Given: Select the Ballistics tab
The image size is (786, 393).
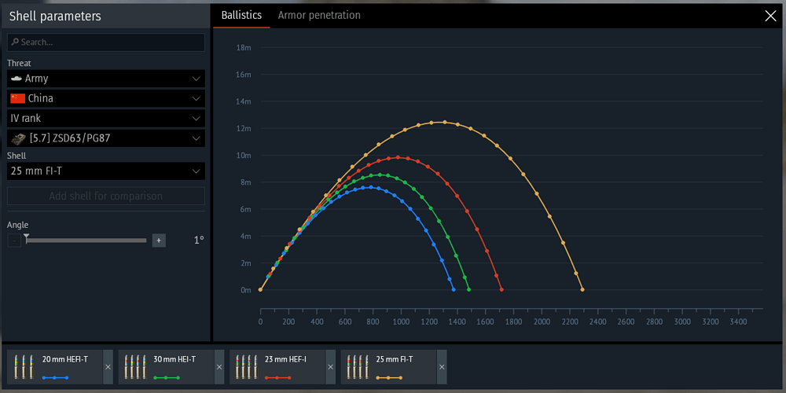Looking at the screenshot, I should [x=241, y=16].
